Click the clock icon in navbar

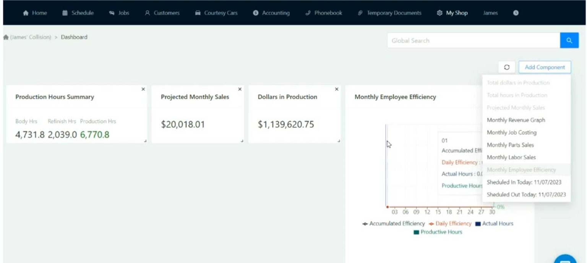tap(516, 13)
